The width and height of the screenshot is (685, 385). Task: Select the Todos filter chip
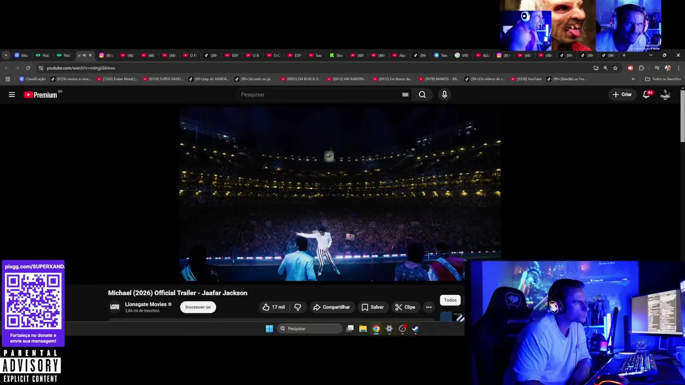pos(450,300)
